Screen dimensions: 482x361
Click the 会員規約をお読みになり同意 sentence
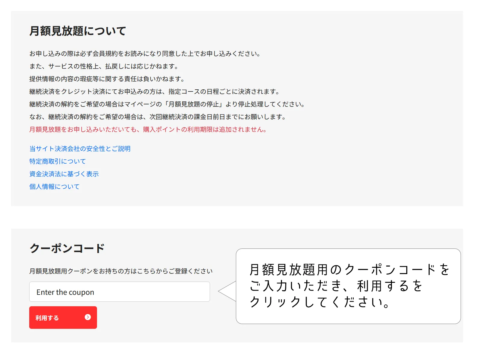click(x=145, y=54)
